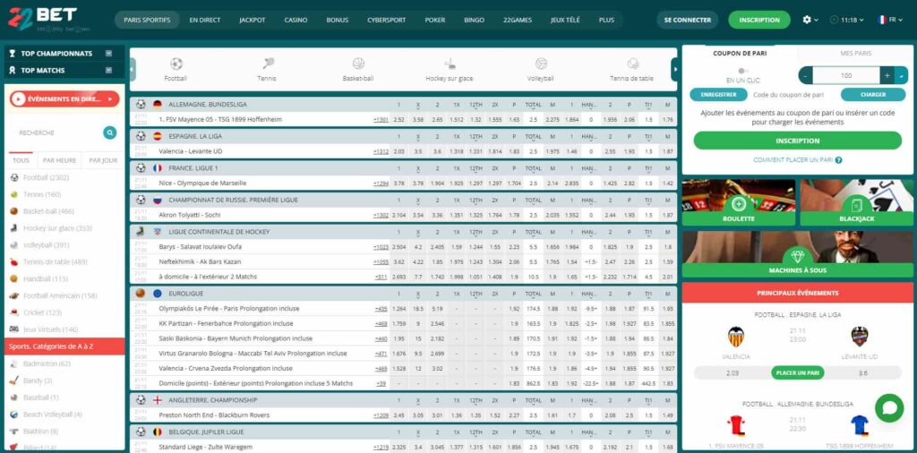The width and height of the screenshot is (917, 453).
Task: Select the Tennis sport icon in carousel
Action: 268,64
